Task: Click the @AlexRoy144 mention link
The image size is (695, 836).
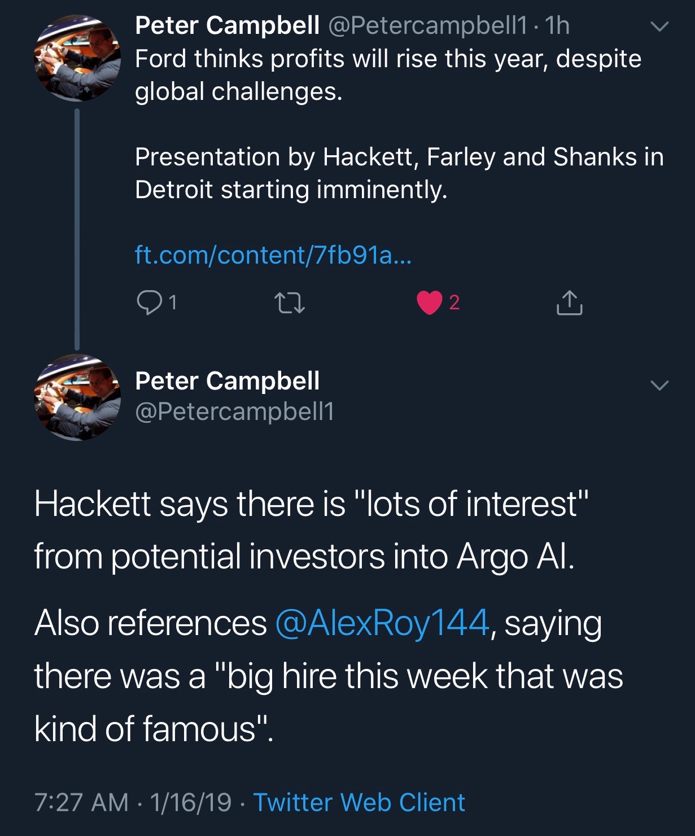Action: [382, 623]
